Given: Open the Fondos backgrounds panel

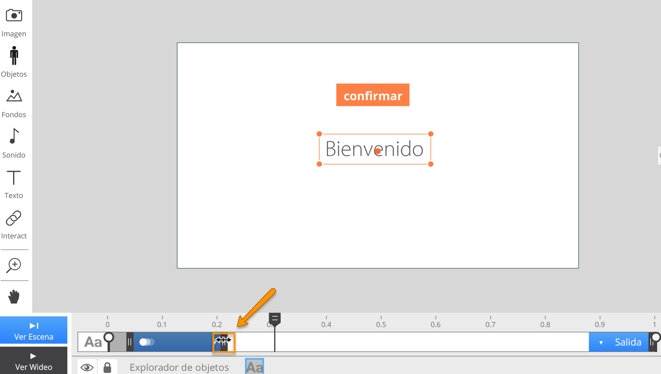Looking at the screenshot, I should tap(14, 96).
